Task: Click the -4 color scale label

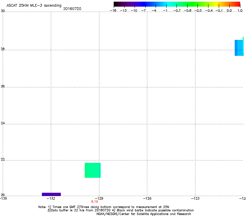Action: pos(154,11)
